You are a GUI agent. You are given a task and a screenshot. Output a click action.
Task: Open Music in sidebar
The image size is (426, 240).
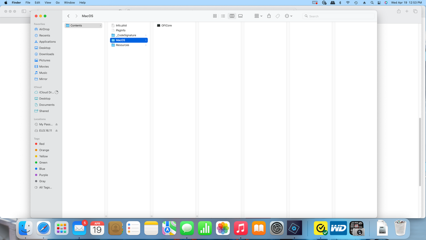(43, 73)
